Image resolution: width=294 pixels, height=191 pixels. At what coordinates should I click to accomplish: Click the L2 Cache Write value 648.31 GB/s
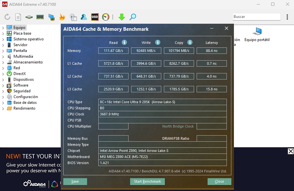(x=146, y=76)
